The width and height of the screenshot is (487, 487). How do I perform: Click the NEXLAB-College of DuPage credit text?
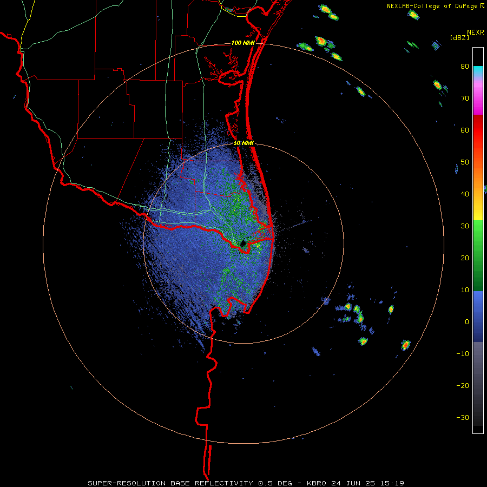[x=432, y=6]
